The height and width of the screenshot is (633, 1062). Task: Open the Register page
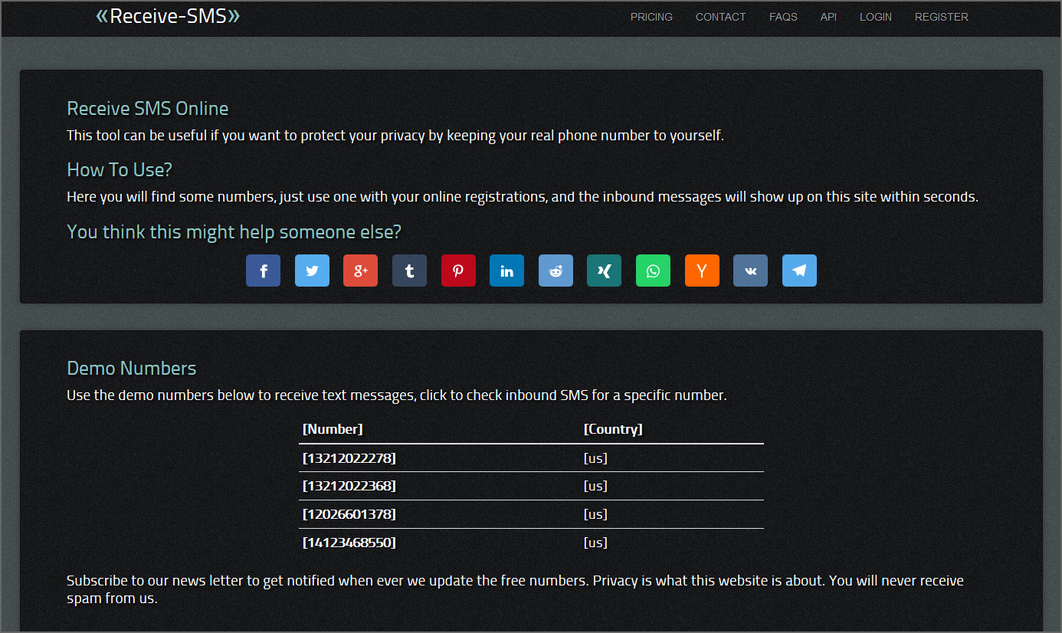click(x=941, y=17)
